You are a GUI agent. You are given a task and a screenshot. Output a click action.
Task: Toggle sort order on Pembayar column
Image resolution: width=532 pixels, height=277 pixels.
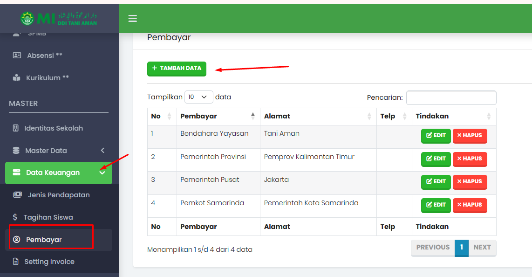253,116
